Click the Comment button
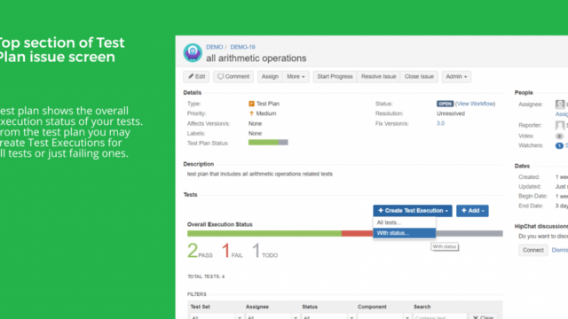 pyautogui.click(x=233, y=77)
